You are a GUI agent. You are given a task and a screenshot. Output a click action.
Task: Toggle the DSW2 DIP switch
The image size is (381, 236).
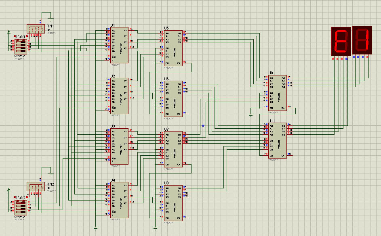pos(20,207)
